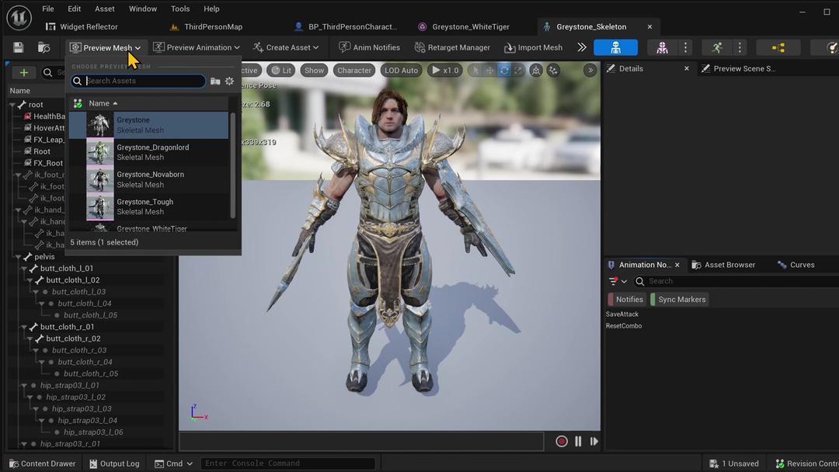Viewport: 839px width, 472px height.
Task: Switch to the Mesh editor mode icon
Action: coord(661,47)
